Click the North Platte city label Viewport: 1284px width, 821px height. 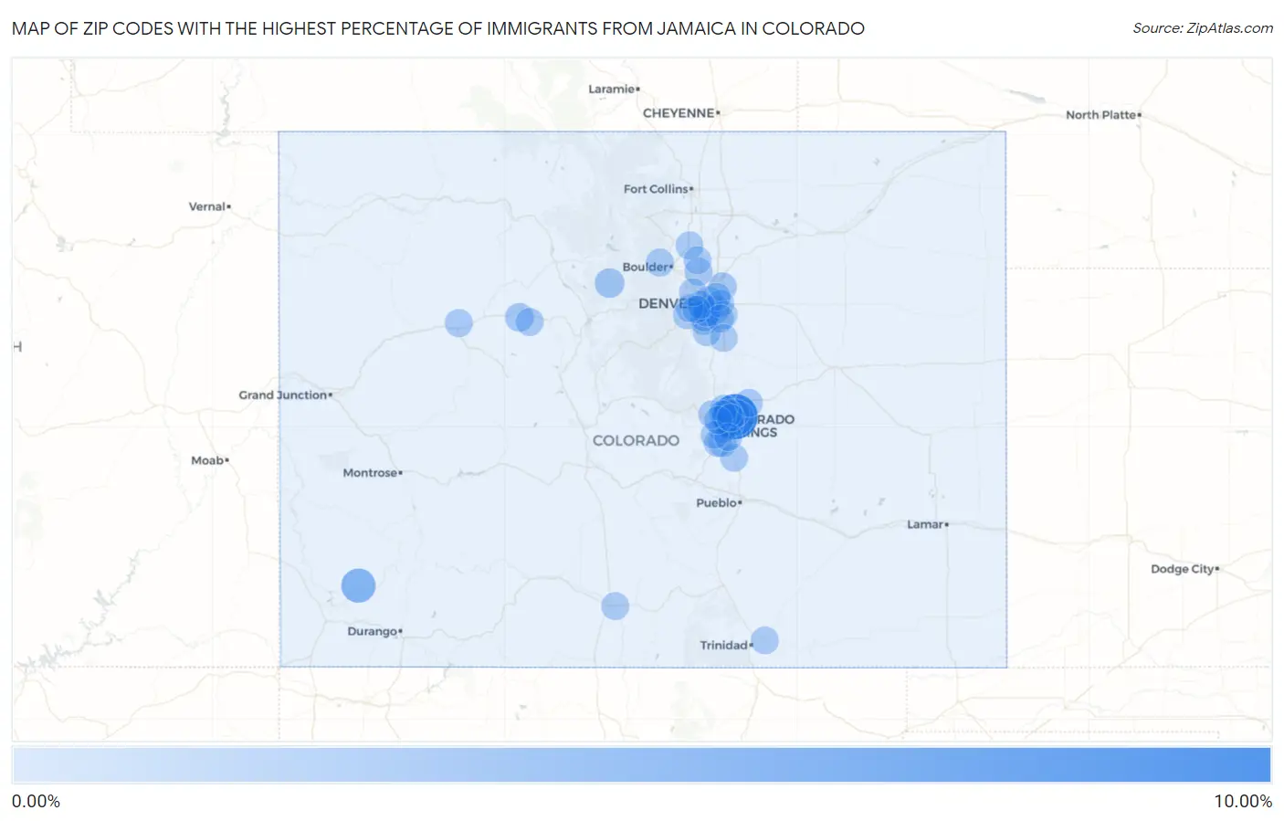1102,114
